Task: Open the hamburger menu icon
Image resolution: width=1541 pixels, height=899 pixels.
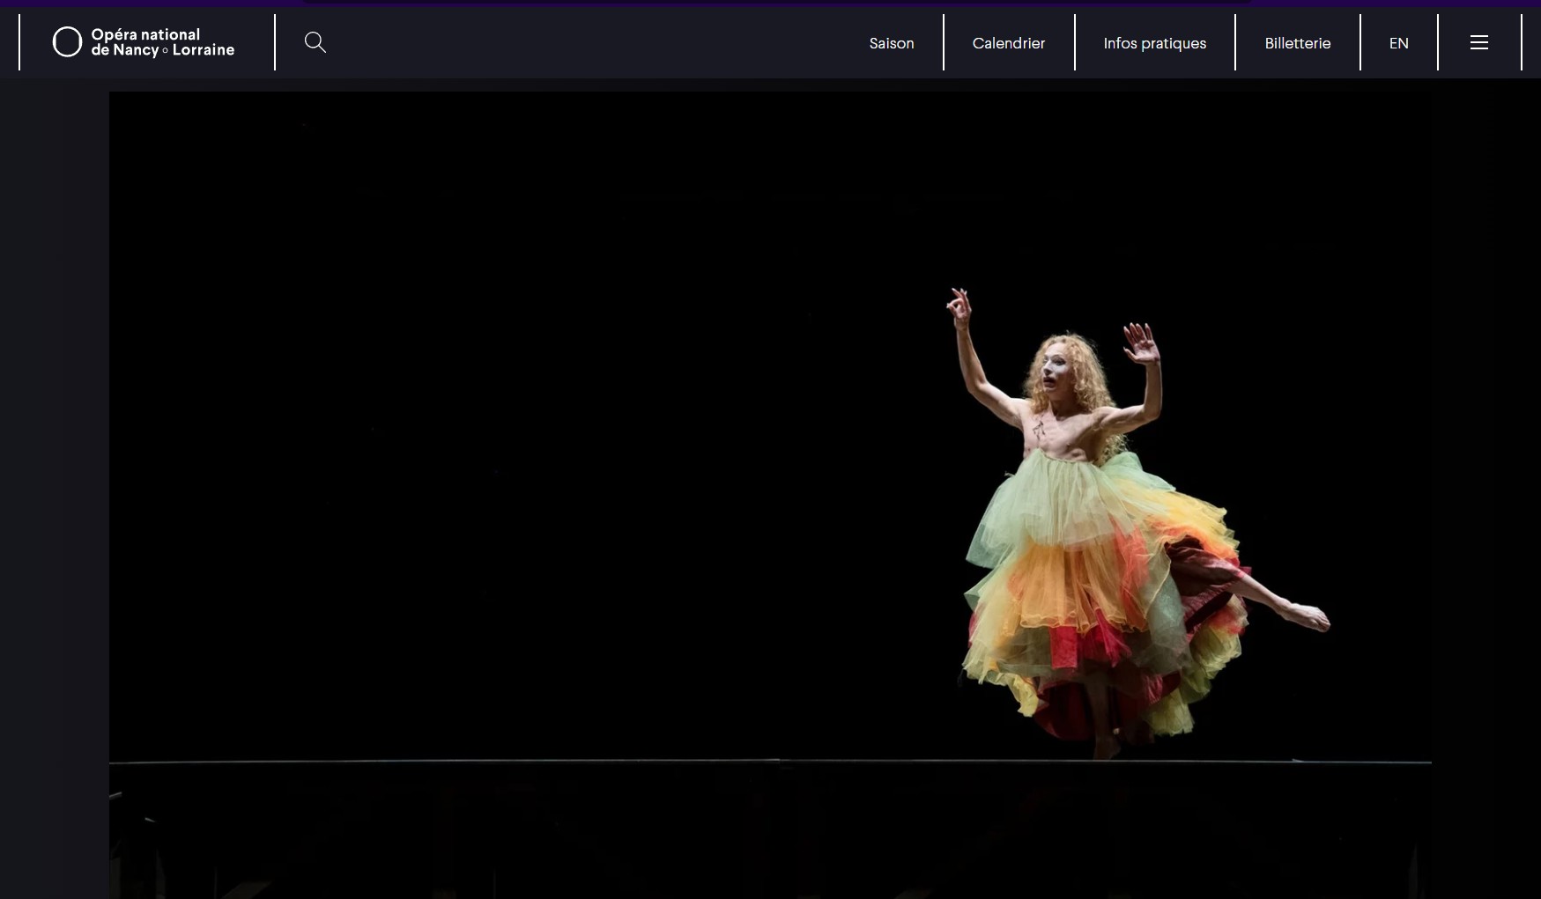Action: (x=1478, y=42)
